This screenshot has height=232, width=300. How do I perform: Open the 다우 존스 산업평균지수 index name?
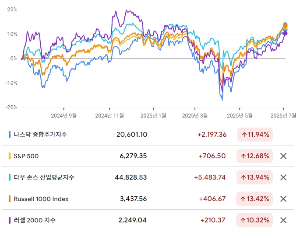click(x=44, y=177)
